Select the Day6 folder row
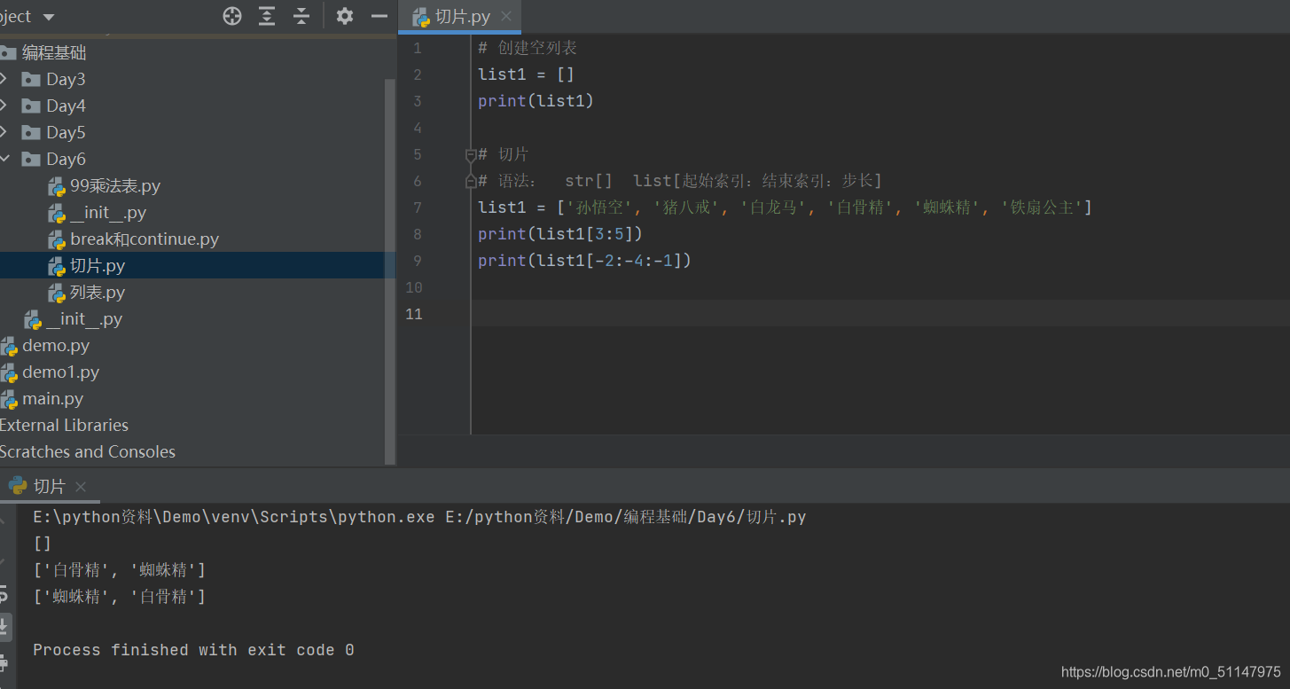The height and width of the screenshot is (689, 1290). [193, 159]
